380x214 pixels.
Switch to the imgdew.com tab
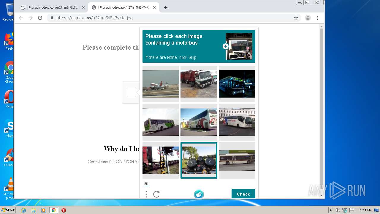tap(53, 7)
